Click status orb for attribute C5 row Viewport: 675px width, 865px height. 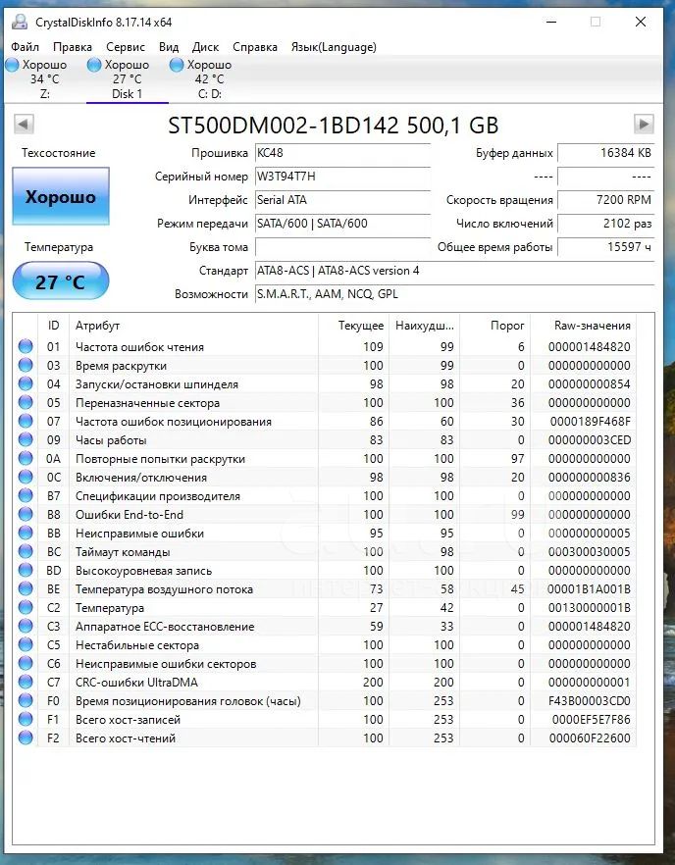pos(26,644)
